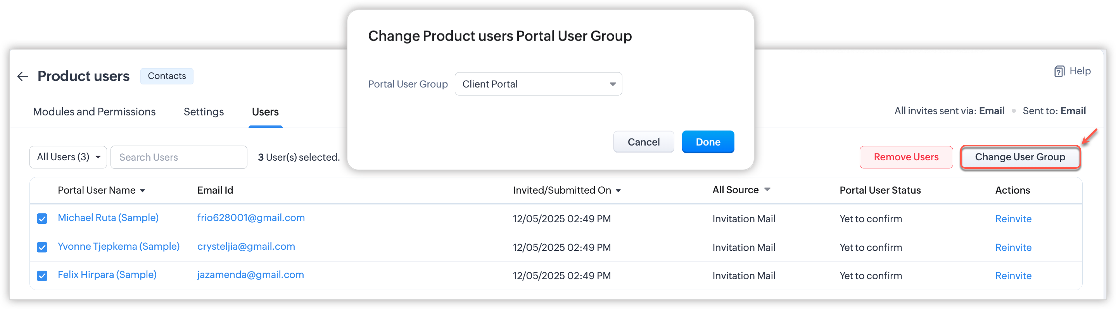Uncheck Felix Hirpara (Sample) checkbox
Image resolution: width=1116 pixels, height=309 pixels.
click(42, 276)
